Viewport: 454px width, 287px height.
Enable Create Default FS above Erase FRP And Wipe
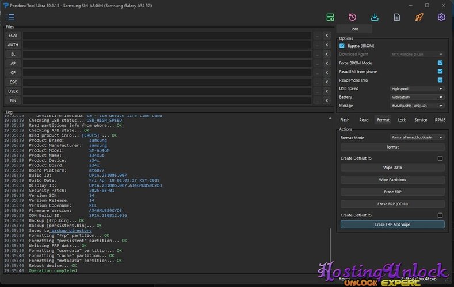(x=440, y=215)
